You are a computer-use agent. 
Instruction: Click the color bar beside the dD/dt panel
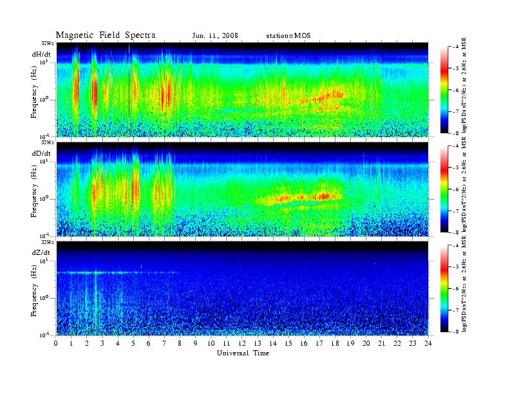click(444, 189)
